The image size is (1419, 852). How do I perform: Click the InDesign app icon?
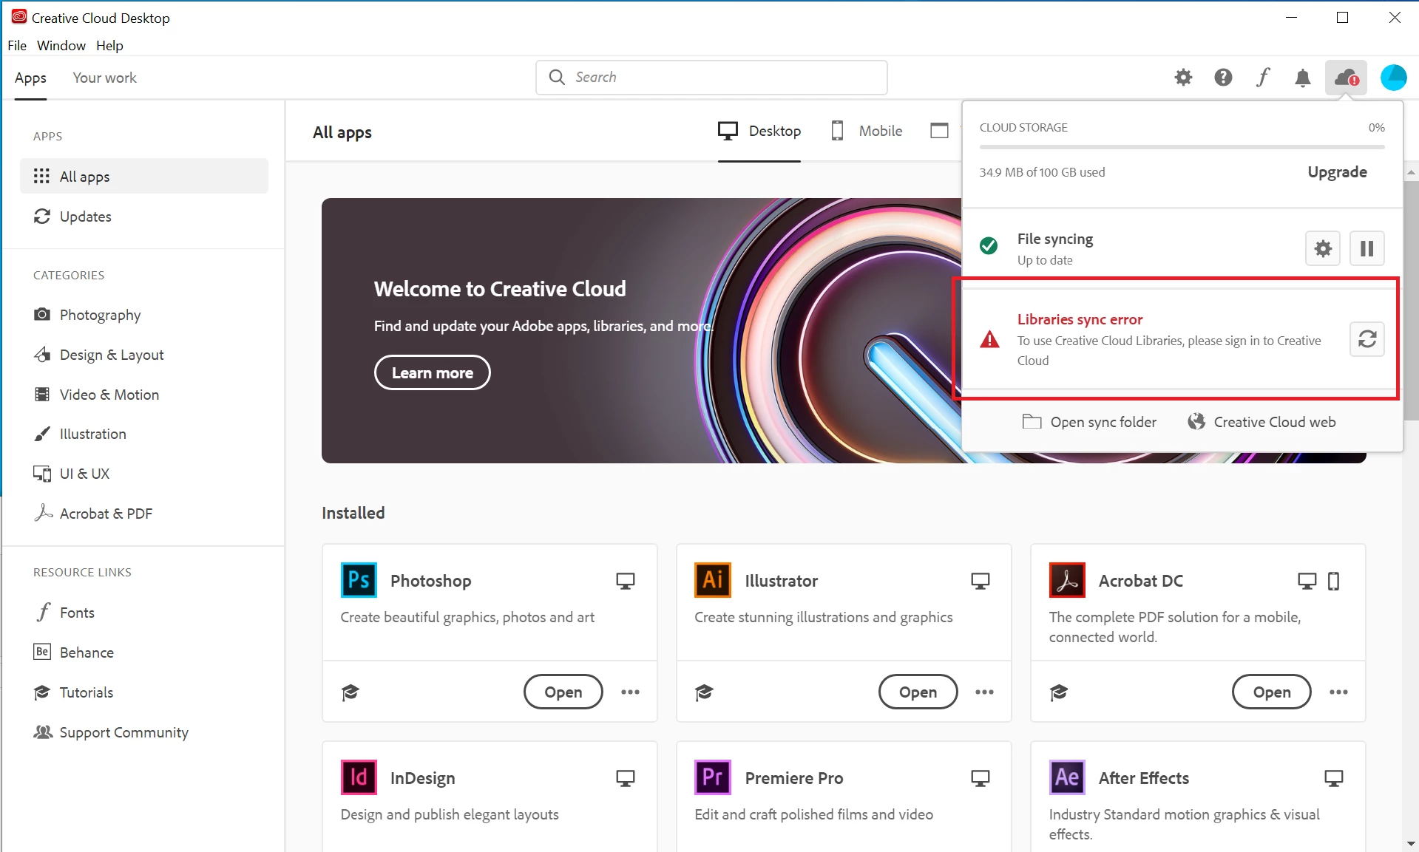(359, 777)
